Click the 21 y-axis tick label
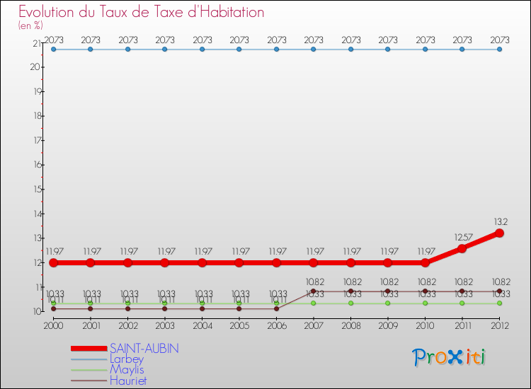The image size is (531, 389). click(x=36, y=43)
